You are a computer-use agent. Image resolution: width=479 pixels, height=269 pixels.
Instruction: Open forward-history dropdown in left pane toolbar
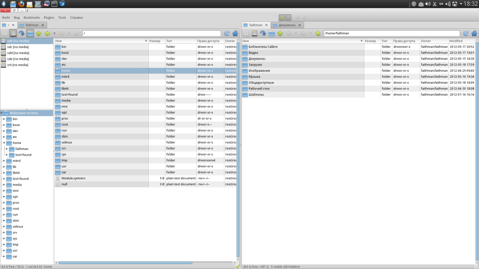tap(69, 34)
